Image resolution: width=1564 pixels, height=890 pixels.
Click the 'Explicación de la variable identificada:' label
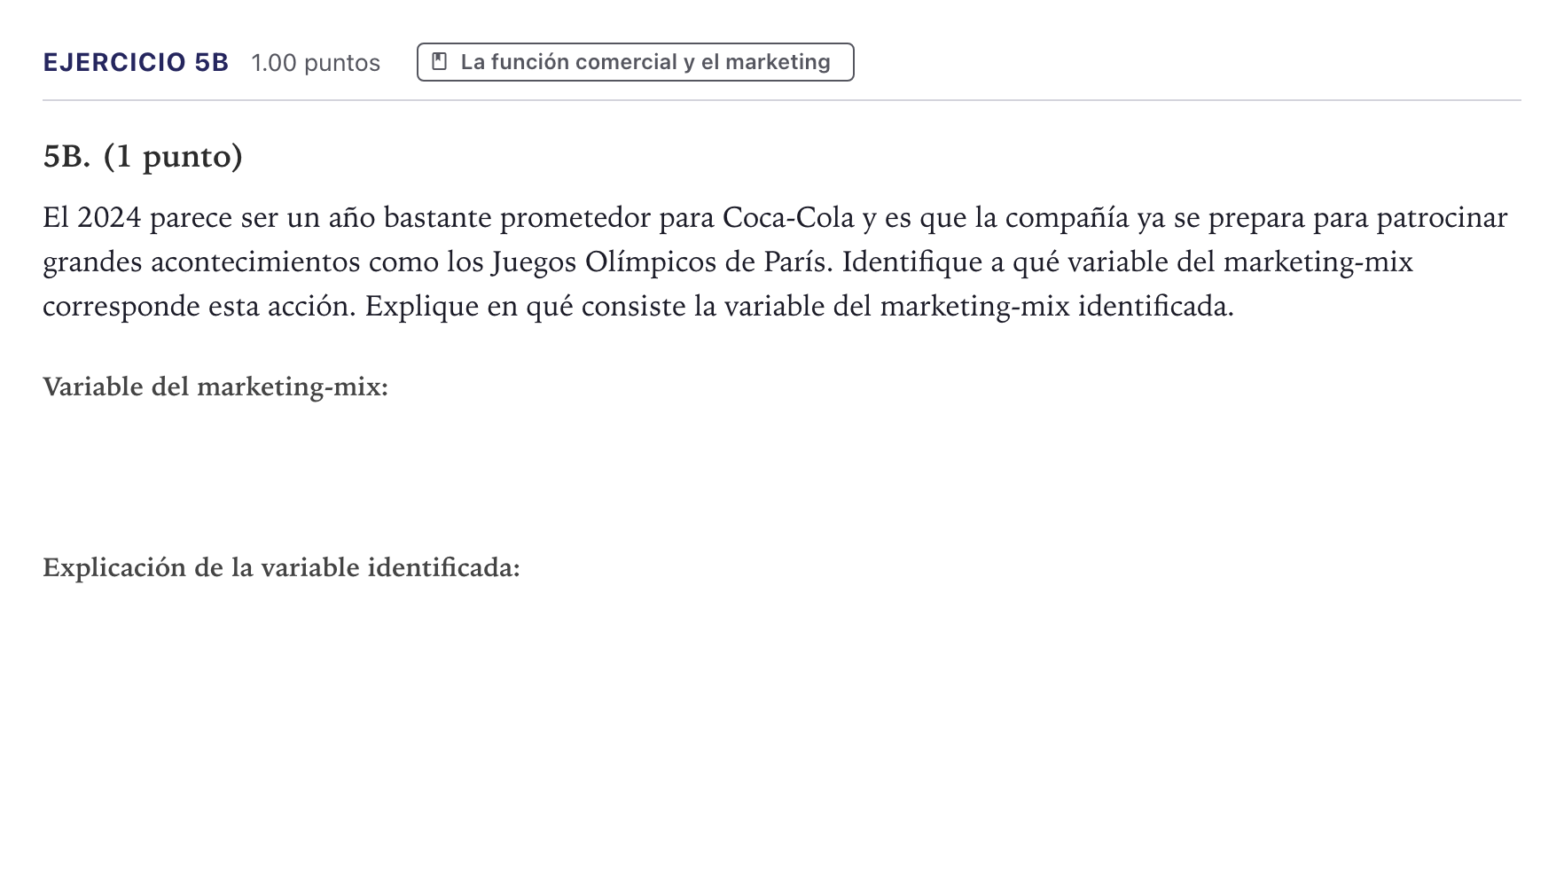coord(281,567)
